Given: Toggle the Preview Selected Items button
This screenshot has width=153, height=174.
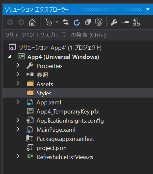Looking at the screenshot, I should coord(125,22).
